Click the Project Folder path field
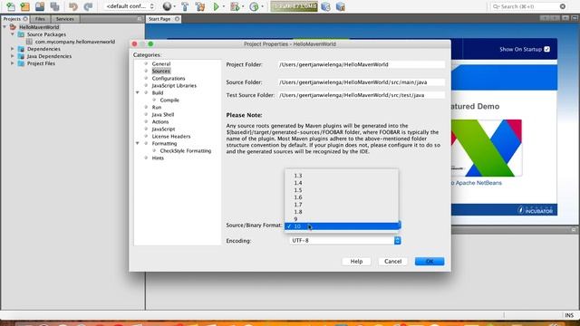The height and width of the screenshot is (326, 580). point(362,64)
